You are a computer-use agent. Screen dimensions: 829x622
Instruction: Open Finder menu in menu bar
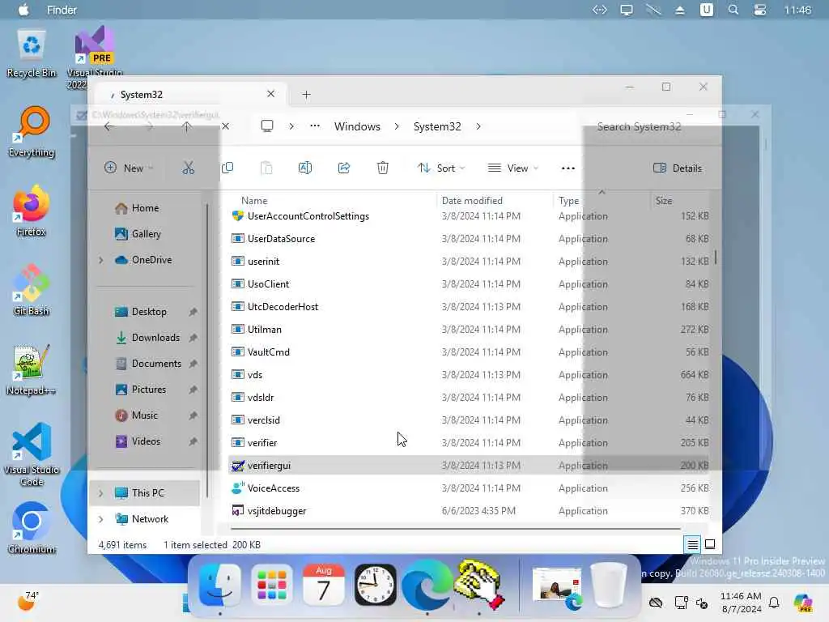pyautogui.click(x=62, y=10)
